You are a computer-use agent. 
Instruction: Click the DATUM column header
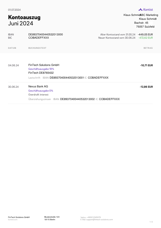click(x=12, y=48)
